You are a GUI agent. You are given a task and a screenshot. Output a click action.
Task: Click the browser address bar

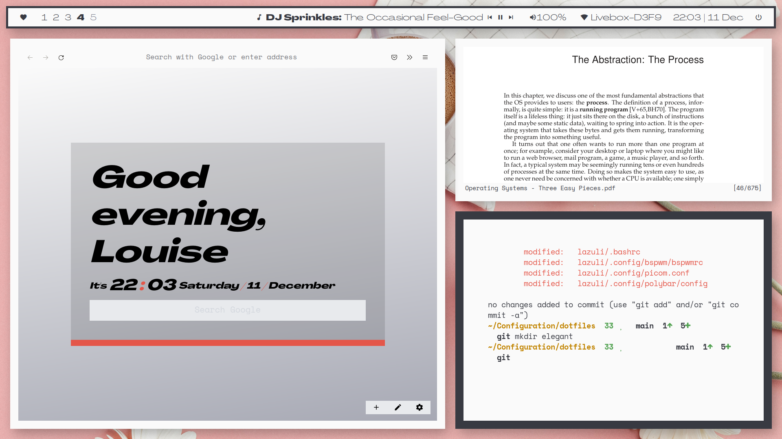(221, 57)
